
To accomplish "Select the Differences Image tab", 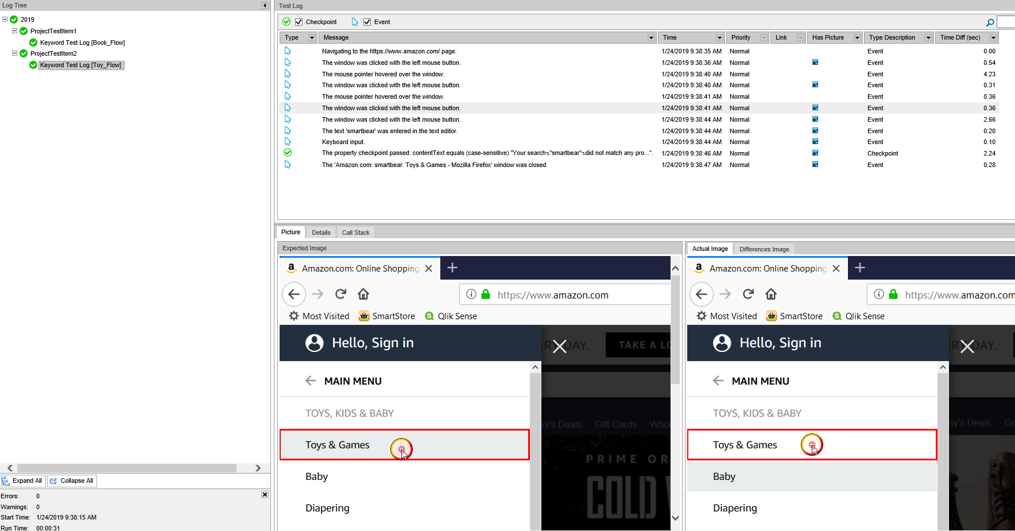I will (764, 249).
